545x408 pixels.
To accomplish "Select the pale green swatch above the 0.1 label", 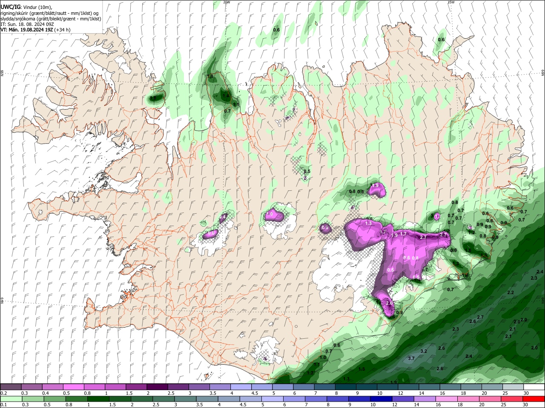I will (x=11, y=399).
